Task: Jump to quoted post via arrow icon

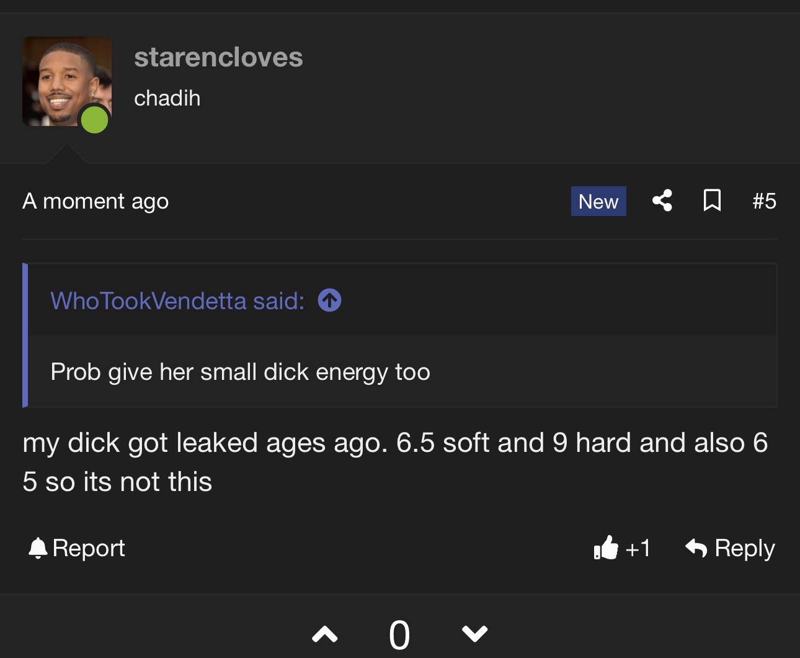Action: tap(329, 300)
